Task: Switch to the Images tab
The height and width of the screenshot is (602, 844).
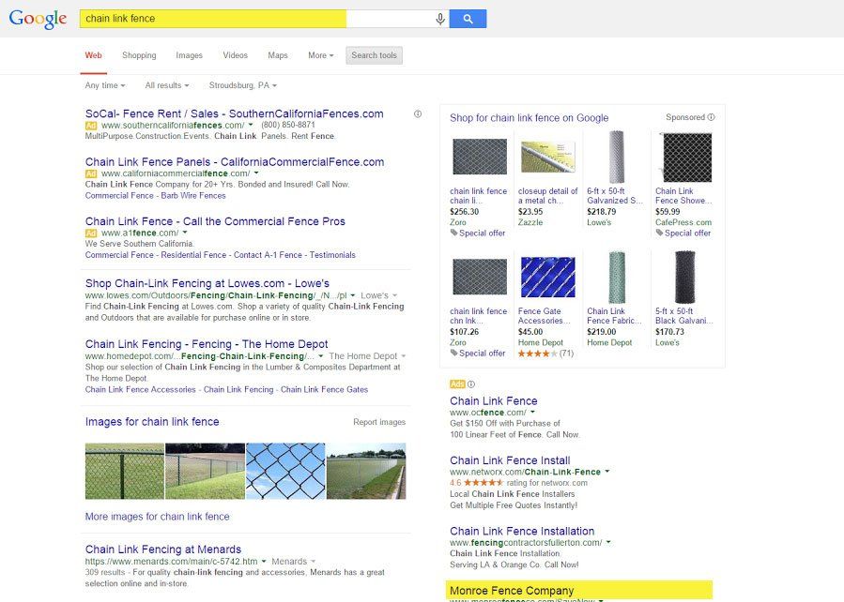Action: (x=189, y=55)
